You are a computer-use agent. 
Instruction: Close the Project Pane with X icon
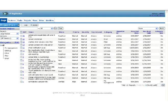18,25
